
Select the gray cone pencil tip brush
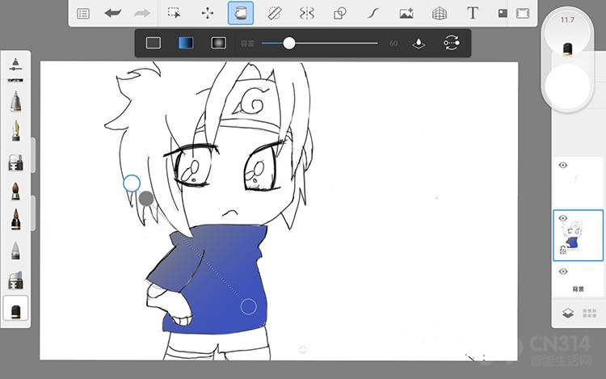coord(15,250)
